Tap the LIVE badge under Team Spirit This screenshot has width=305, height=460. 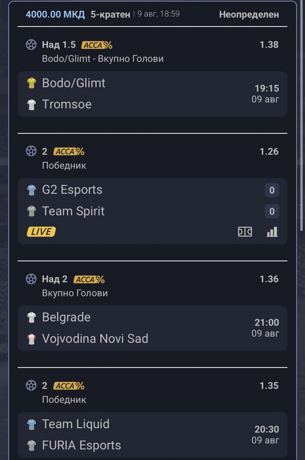[41, 232]
